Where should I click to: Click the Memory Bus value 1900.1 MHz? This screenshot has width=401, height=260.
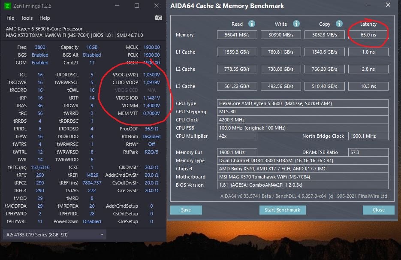pyautogui.click(x=237, y=152)
